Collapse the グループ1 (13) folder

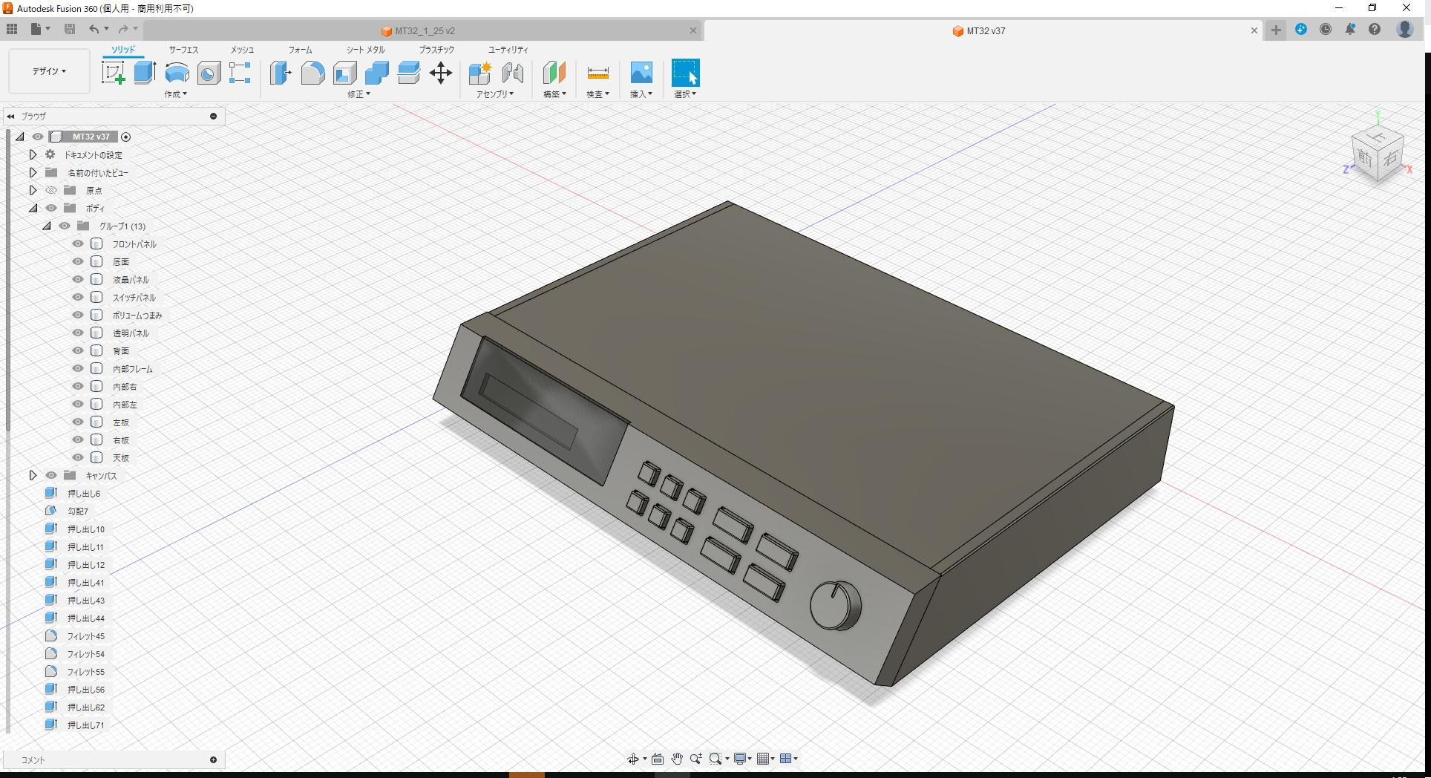pos(47,226)
